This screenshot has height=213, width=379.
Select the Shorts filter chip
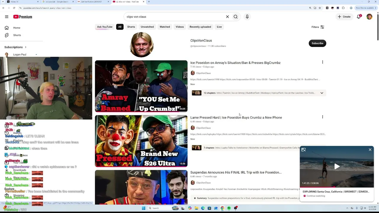131,27
